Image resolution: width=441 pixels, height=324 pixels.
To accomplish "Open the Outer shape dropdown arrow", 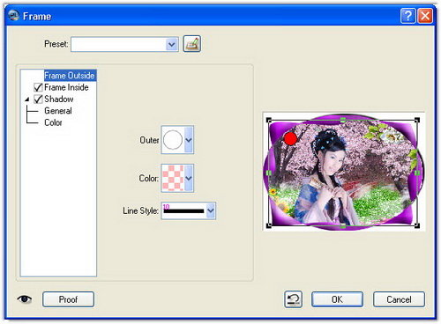I will coord(189,140).
